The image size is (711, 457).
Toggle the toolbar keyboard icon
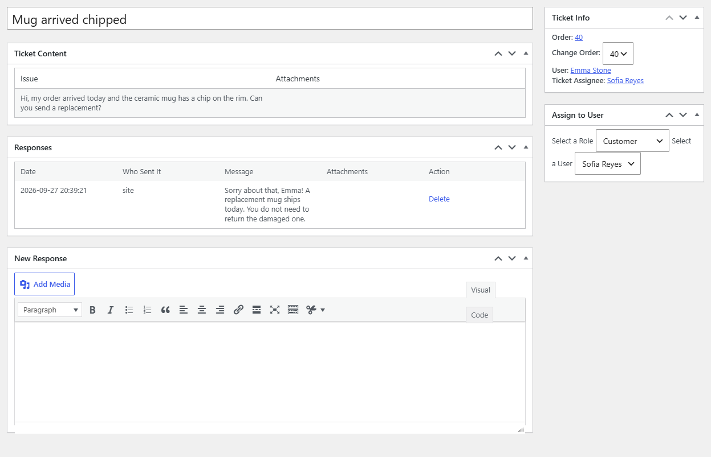[x=293, y=310]
